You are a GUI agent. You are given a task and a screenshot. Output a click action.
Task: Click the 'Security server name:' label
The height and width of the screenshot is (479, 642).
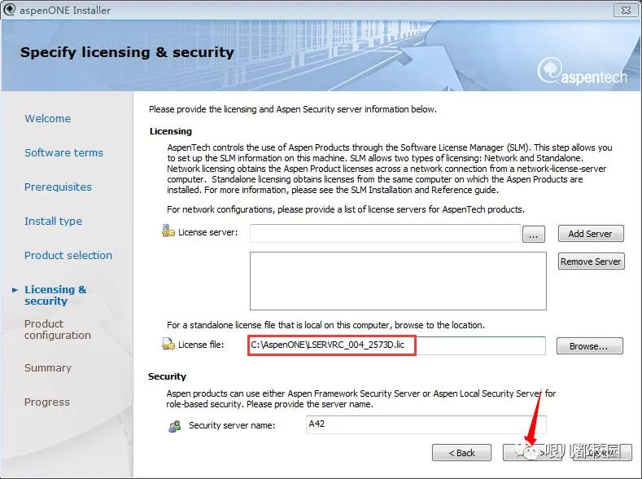[x=232, y=425]
